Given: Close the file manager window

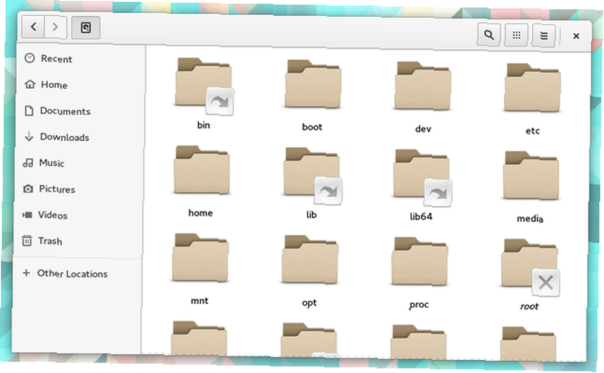Looking at the screenshot, I should tap(576, 36).
